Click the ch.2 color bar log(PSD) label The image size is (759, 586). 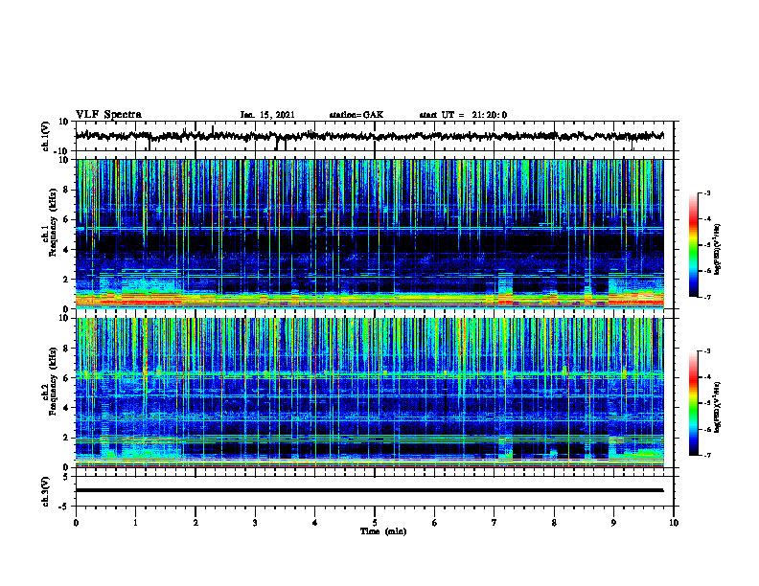[718, 408]
